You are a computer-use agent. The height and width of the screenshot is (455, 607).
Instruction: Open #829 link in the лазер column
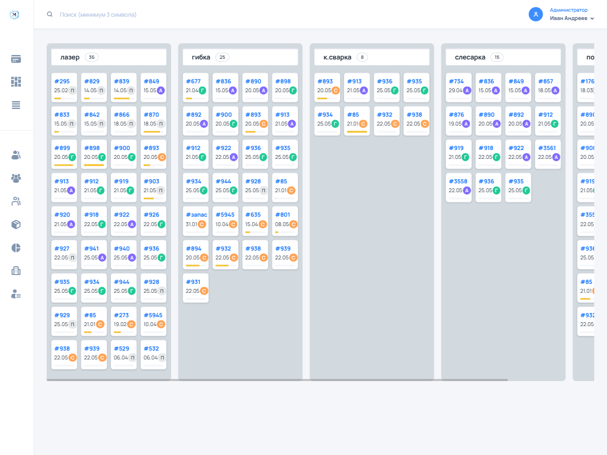(x=92, y=81)
